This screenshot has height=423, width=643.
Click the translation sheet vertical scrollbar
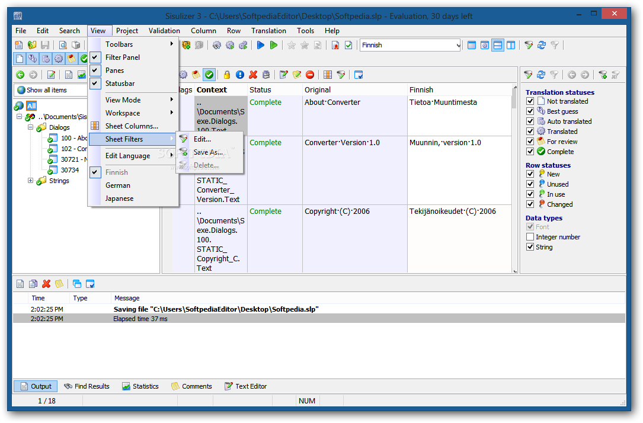point(514,179)
